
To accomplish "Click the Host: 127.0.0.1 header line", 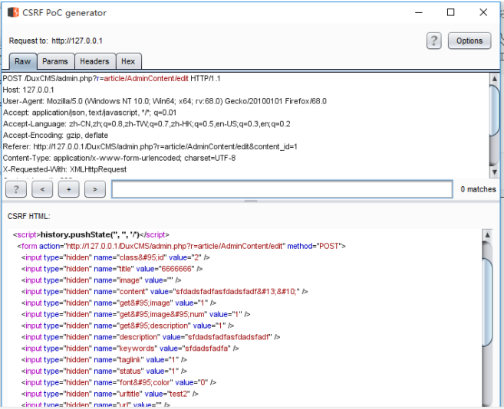I will (28, 90).
